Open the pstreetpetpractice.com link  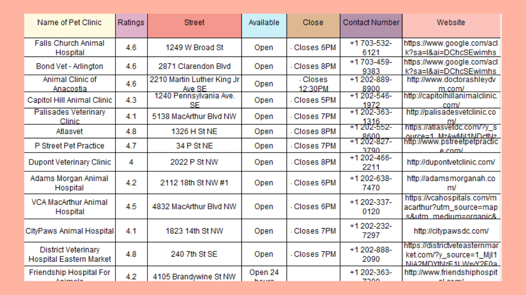coord(451,146)
